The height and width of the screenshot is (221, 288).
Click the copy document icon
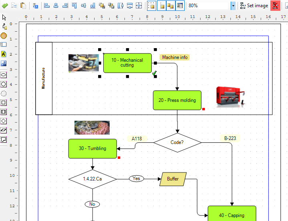[x=14, y=6]
